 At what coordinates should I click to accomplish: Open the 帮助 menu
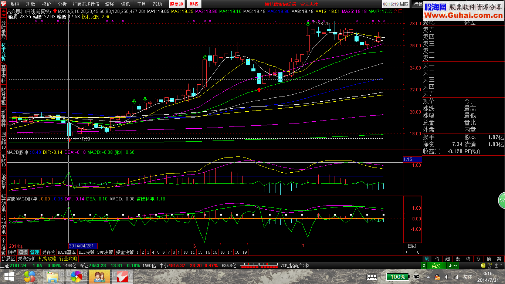pyautogui.click(x=157, y=4)
